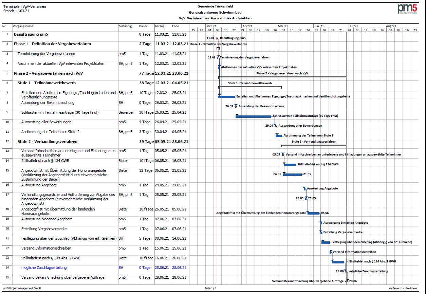Click the 'Mai '21' month header in timeline

point(283,26)
